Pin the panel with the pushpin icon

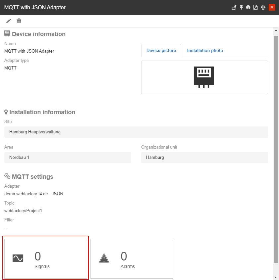(242, 7)
